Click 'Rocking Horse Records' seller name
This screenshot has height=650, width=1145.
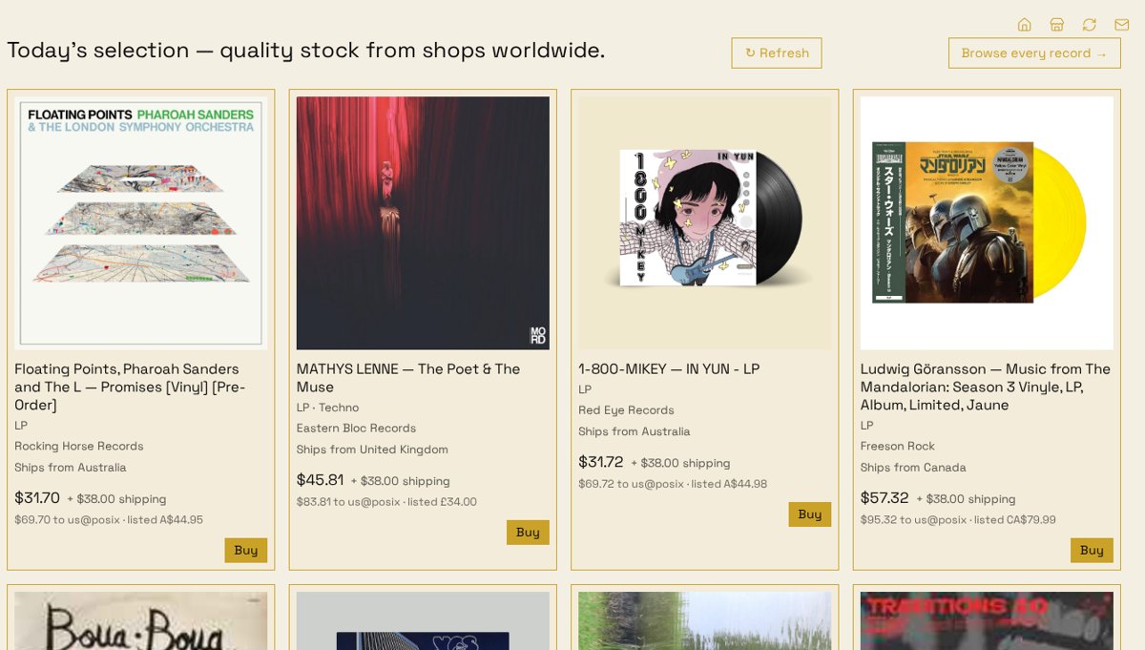pyautogui.click(x=79, y=447)
